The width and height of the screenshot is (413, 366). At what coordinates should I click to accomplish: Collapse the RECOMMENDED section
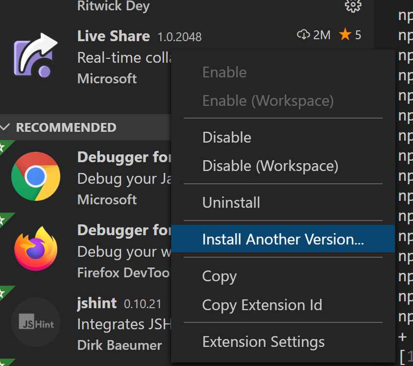[5, 127]
